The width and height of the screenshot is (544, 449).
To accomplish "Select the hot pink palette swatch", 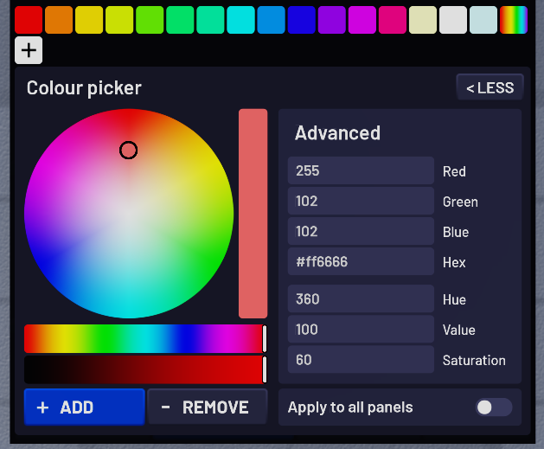I will coord(392,20).
